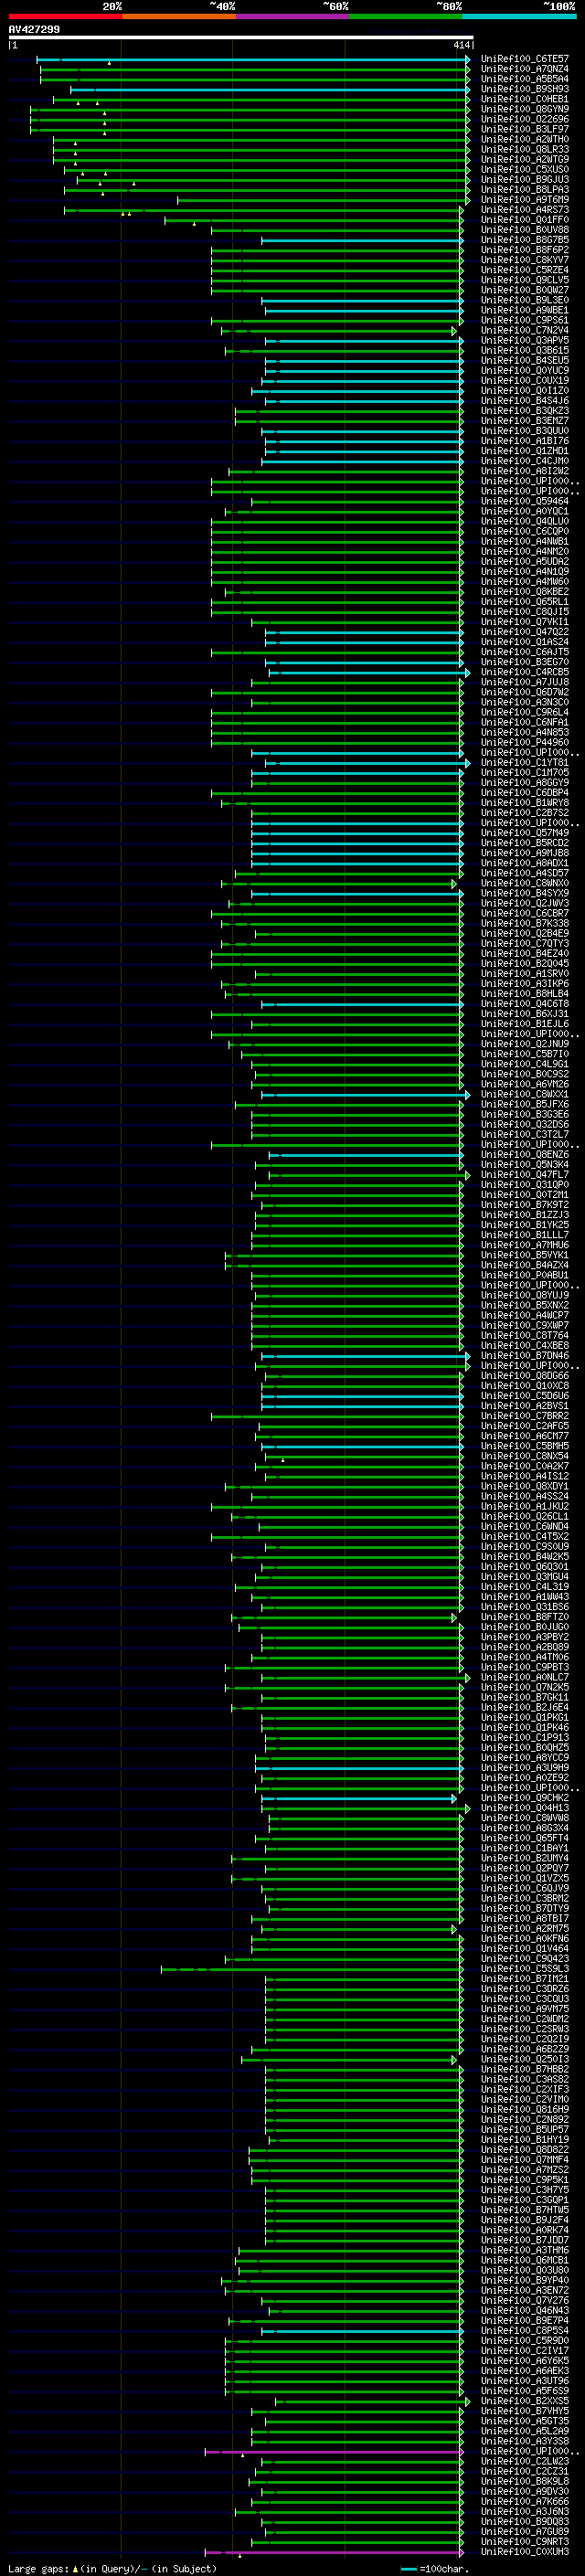Click label UniRef100_Q3APV5
The height and width of the screenshot is (2576, 585).
[524, 340]
